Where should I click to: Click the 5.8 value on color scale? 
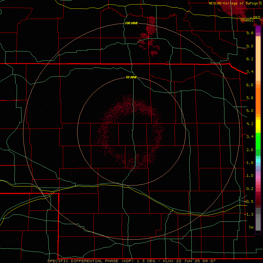[250, 98]
